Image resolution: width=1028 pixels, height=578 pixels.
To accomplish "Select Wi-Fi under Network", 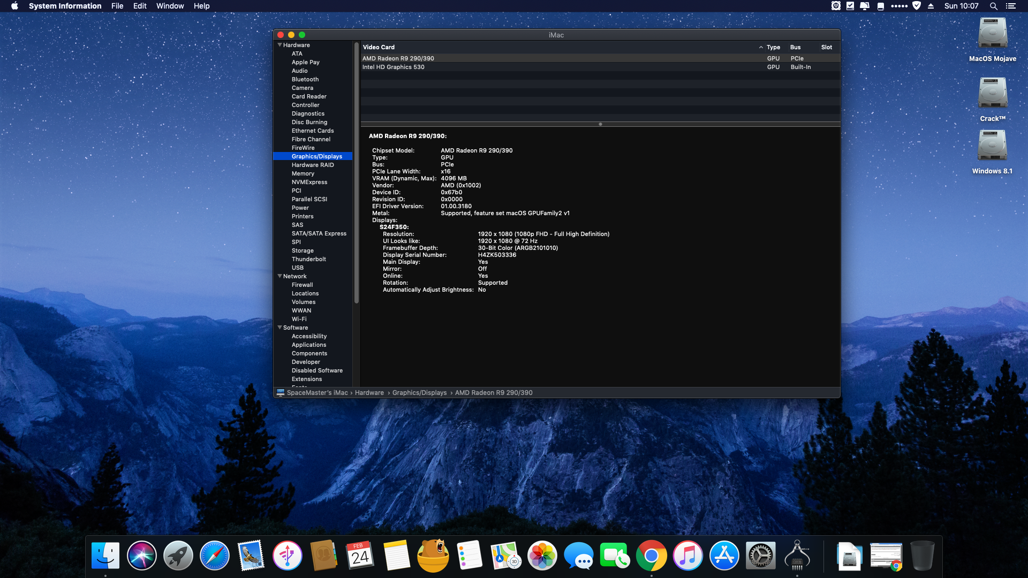I will coord(299,319).
